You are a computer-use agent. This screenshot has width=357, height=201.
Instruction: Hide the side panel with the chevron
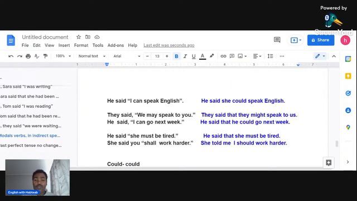348,162
